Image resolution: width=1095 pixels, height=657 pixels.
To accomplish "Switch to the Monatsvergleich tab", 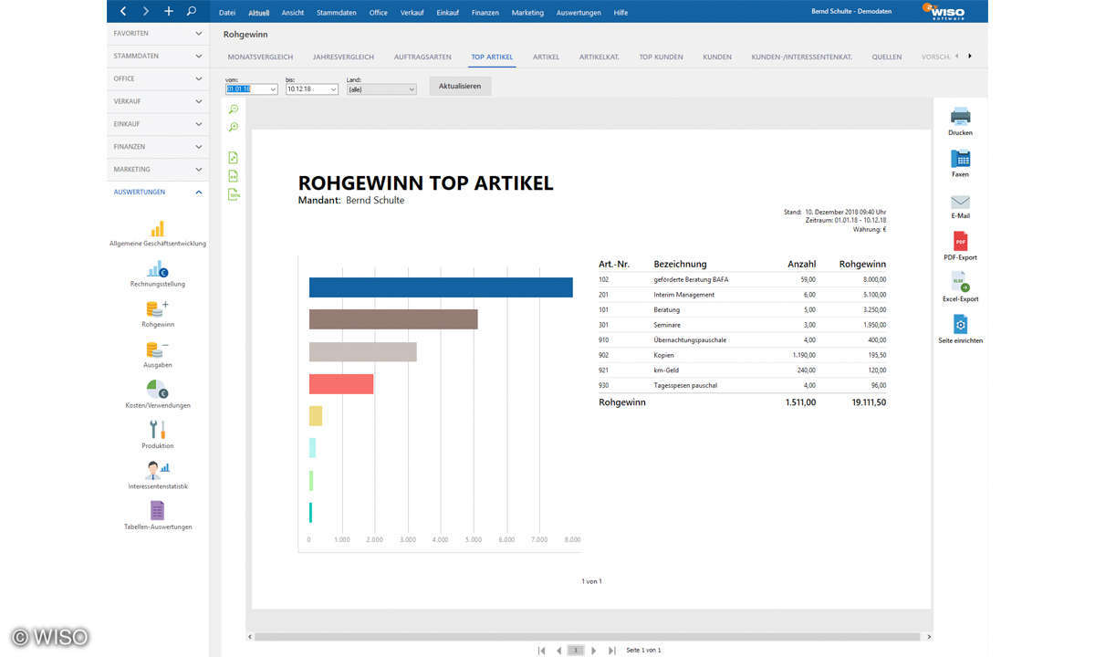I will pos(260,57).
